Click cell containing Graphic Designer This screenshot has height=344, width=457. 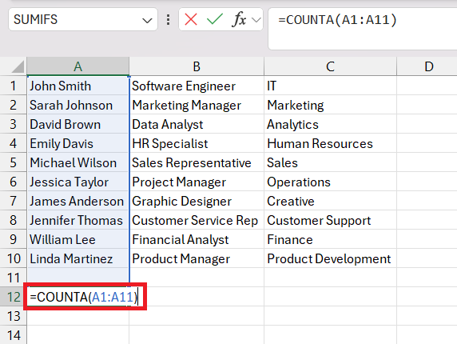click(197, 201)
